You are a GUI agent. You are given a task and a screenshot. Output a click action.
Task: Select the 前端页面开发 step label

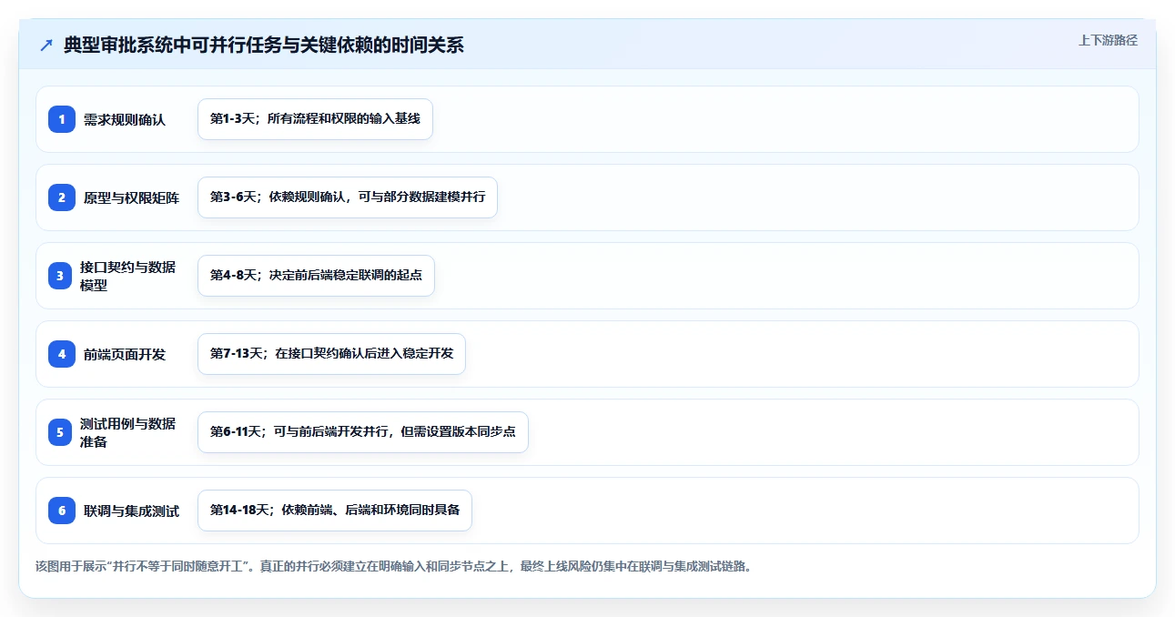coord(125,354)
